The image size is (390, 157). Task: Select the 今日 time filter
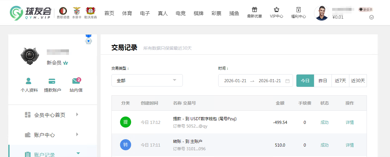[305, 81]
